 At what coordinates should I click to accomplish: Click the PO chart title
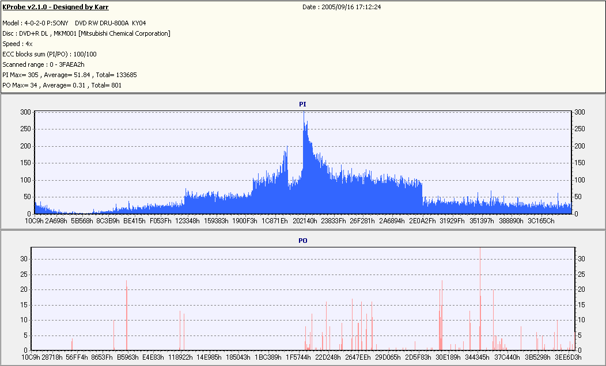302,241
